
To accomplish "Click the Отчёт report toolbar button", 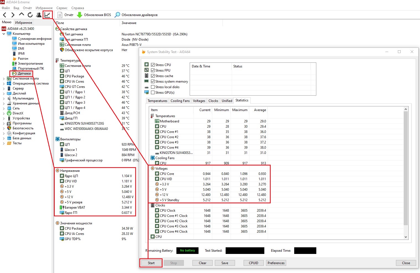I will (x=65, y=15).
